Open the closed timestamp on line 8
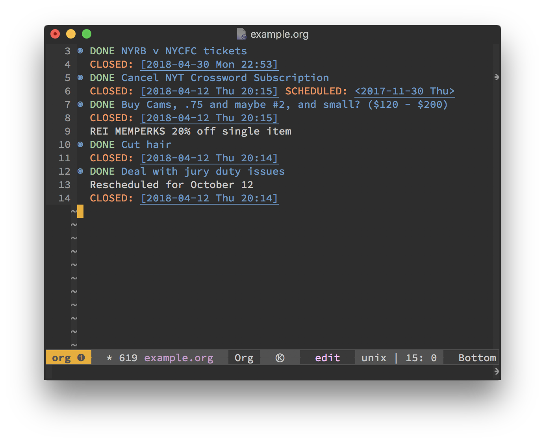The image size is (545, 443). [209, 118]
